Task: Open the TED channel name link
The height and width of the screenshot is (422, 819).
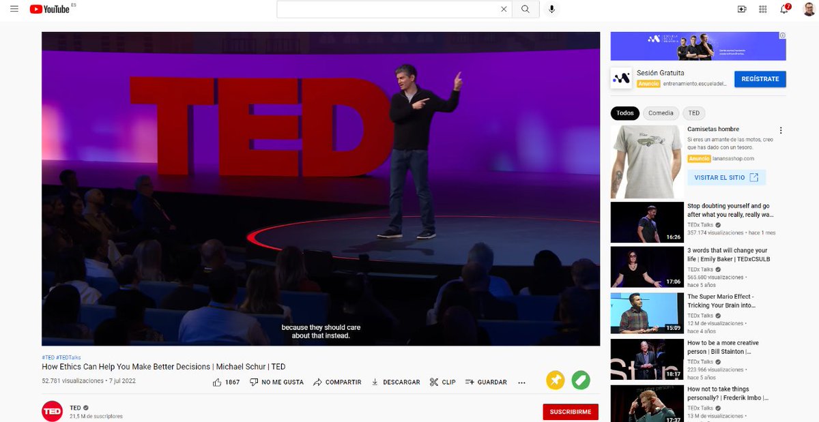Action: pyautogui.click(x=75, y=408)
